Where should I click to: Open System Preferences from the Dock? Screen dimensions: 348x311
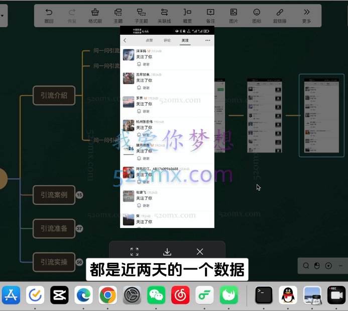coord(132,295)
